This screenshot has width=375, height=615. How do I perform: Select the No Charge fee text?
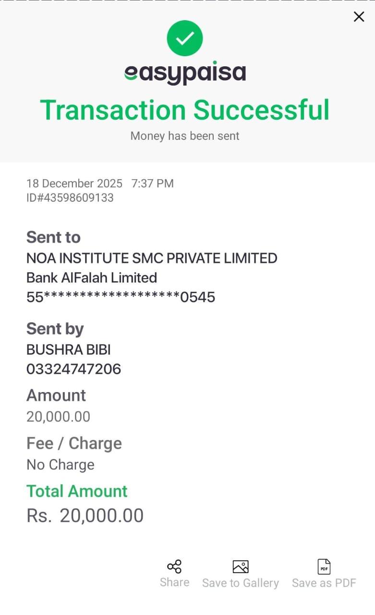(60, 465)
